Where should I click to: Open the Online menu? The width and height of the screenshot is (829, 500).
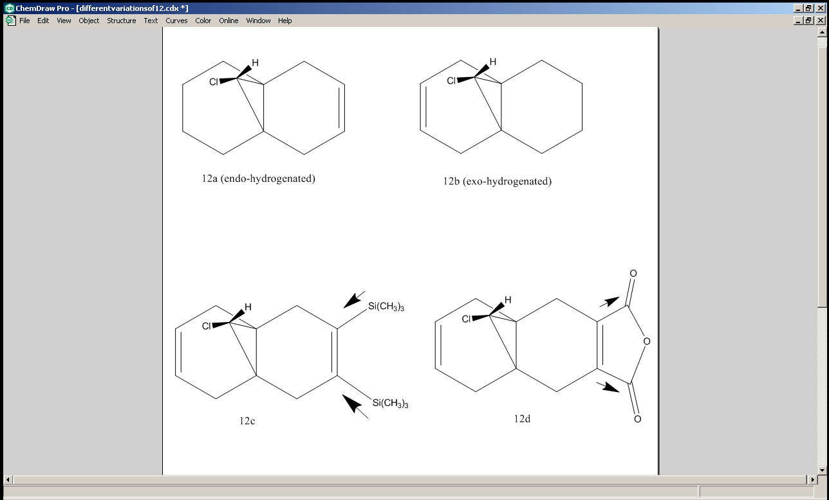pyautogui.click(x=228, y=21)
